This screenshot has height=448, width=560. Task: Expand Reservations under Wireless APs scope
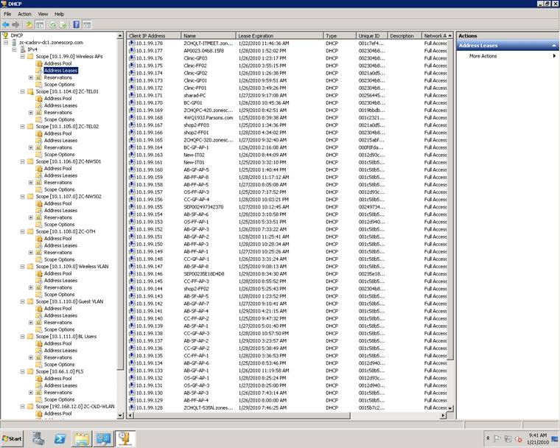coord(30,77)
